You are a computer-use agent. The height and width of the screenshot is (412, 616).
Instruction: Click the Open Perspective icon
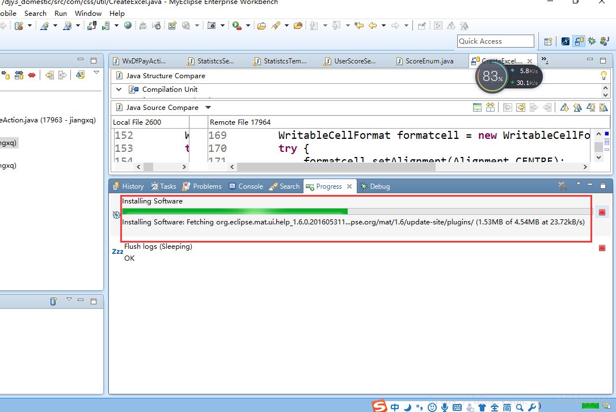tap(548, 41)
